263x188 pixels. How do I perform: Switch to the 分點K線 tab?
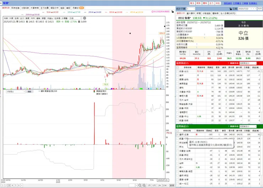pyautogui.click(x=25, y=8)
